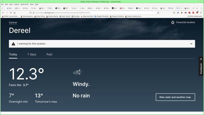Click the Pocket save icon in toolbar

[x=174, y=13]
